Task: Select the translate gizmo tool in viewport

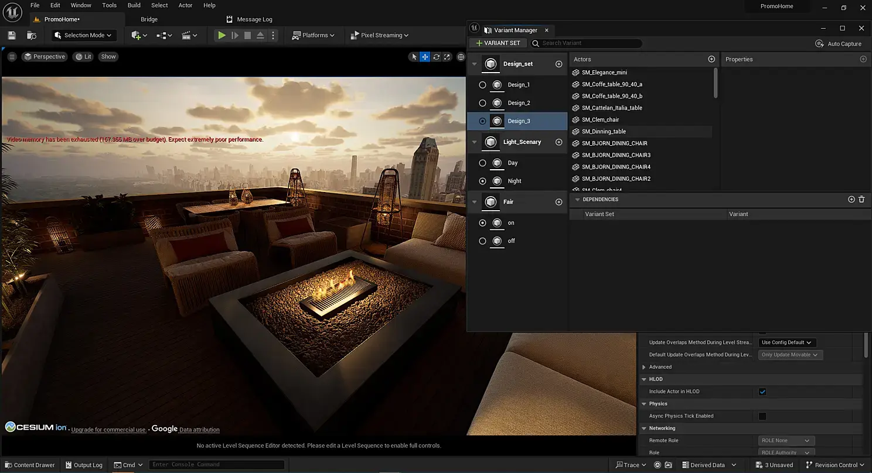Action: tap(425, 57)
